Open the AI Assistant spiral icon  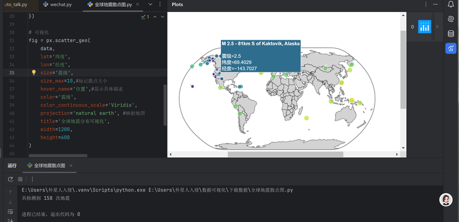pos(450,19)
